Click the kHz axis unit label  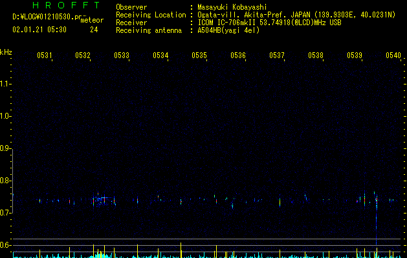point(6,52)
